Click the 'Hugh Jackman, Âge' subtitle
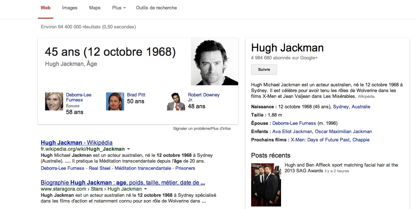The width and height of the screenshot is (416, 209). pyautogui.click(x=71, y=64)
